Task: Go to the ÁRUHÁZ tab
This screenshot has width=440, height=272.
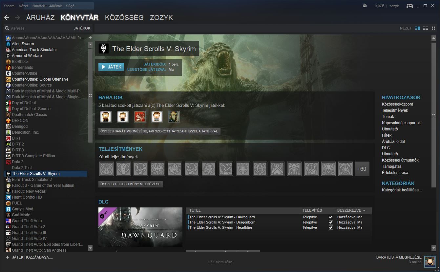Action: point(40,18)
